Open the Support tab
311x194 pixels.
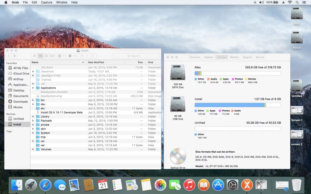247,57
